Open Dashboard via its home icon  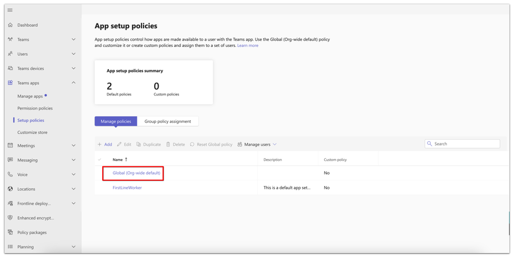click(10, 25)
